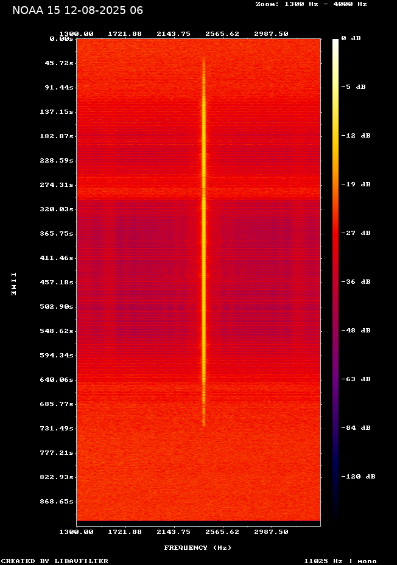This screenshot has height=565, width=397.
Task: Click the -12 dB legend label
Action: point(356,136)
